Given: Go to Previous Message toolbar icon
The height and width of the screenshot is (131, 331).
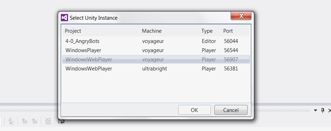Looking at the screenshot, I should [25, 121].
